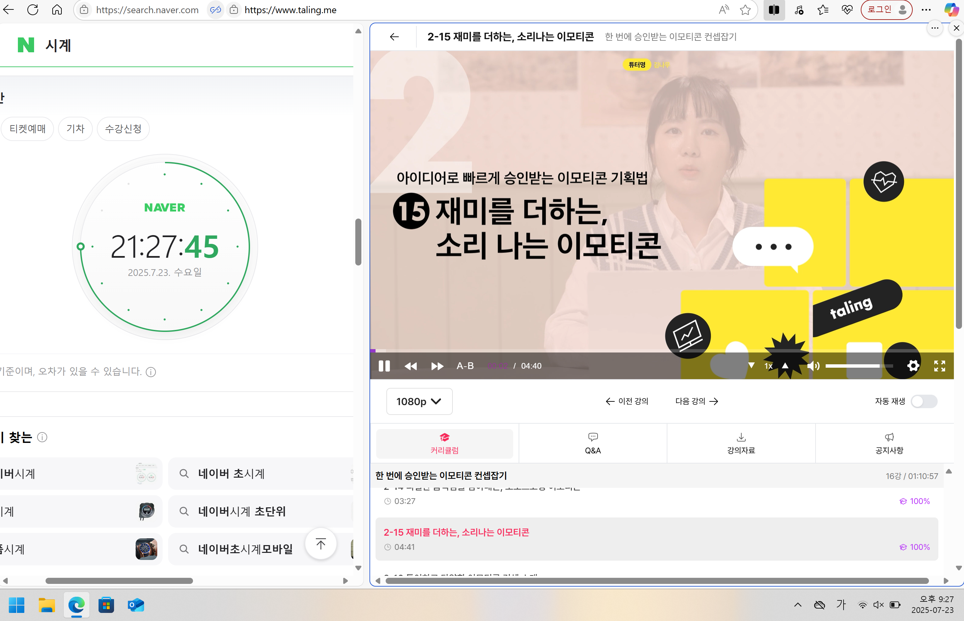Viewport: 964px width, 621px height.
Task: Pause the video playback
Action: coord(384,366)
